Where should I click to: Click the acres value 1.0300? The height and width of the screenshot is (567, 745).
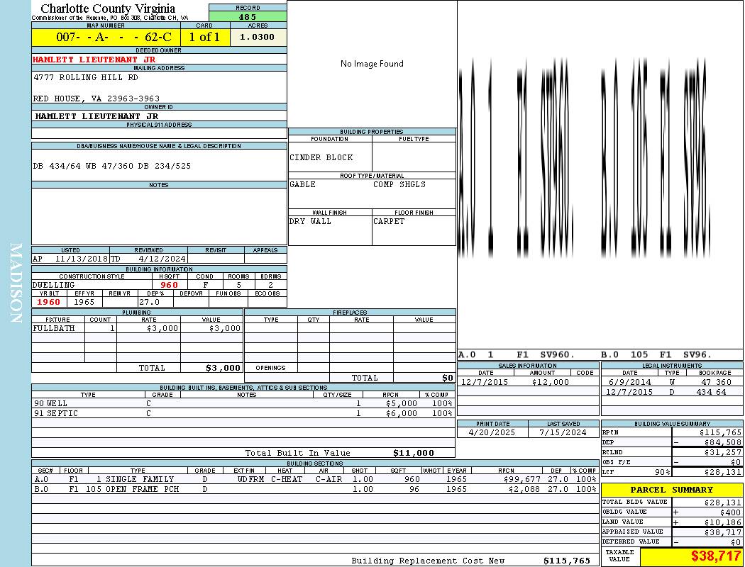pos(257,37)
